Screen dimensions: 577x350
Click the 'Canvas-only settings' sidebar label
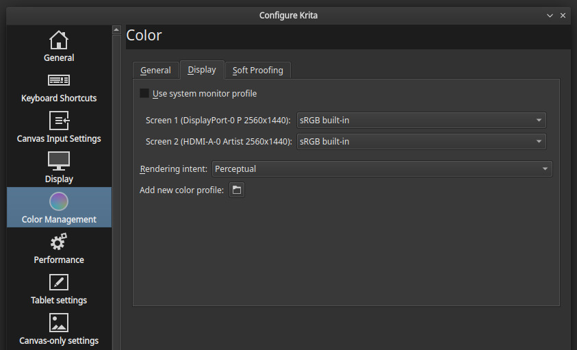tap(59, 341)
